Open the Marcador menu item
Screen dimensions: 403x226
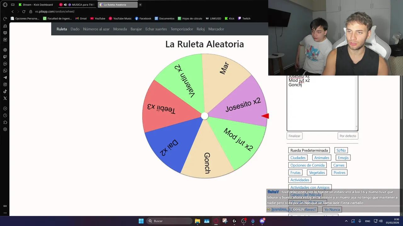pos(216,29)
